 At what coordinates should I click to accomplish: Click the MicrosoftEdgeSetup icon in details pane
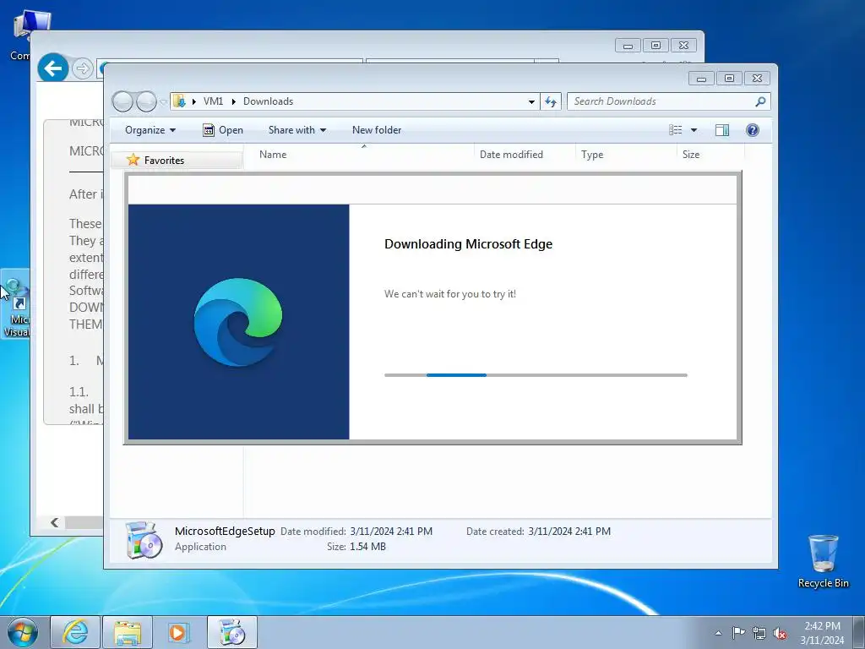pyautogui.click(x=144, y=540)
